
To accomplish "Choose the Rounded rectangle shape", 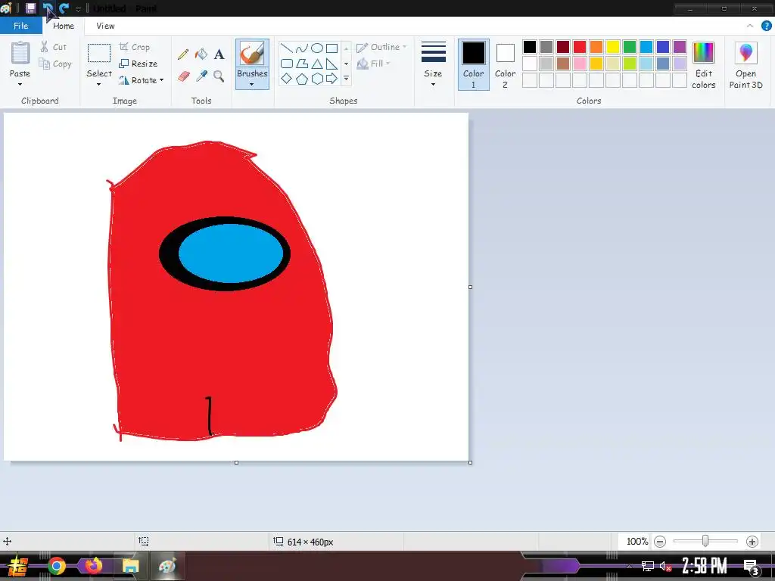I will 287,64.
